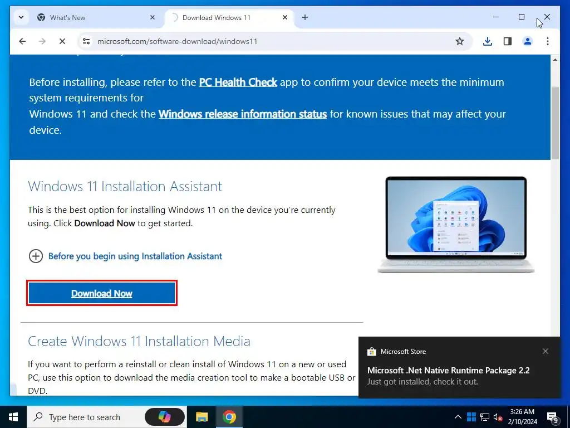Image resolution: width=570 pixels, height=428 pixels.
Task: Select the Download Windows 11 tab
Action: point(229,17)
